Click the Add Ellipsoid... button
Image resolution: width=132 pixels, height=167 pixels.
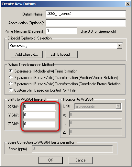(x=27, y=54)
